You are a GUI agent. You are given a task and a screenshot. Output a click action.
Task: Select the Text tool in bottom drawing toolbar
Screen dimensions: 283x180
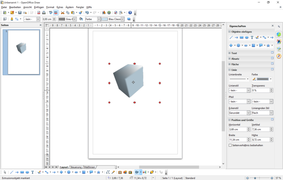point(33,172)
